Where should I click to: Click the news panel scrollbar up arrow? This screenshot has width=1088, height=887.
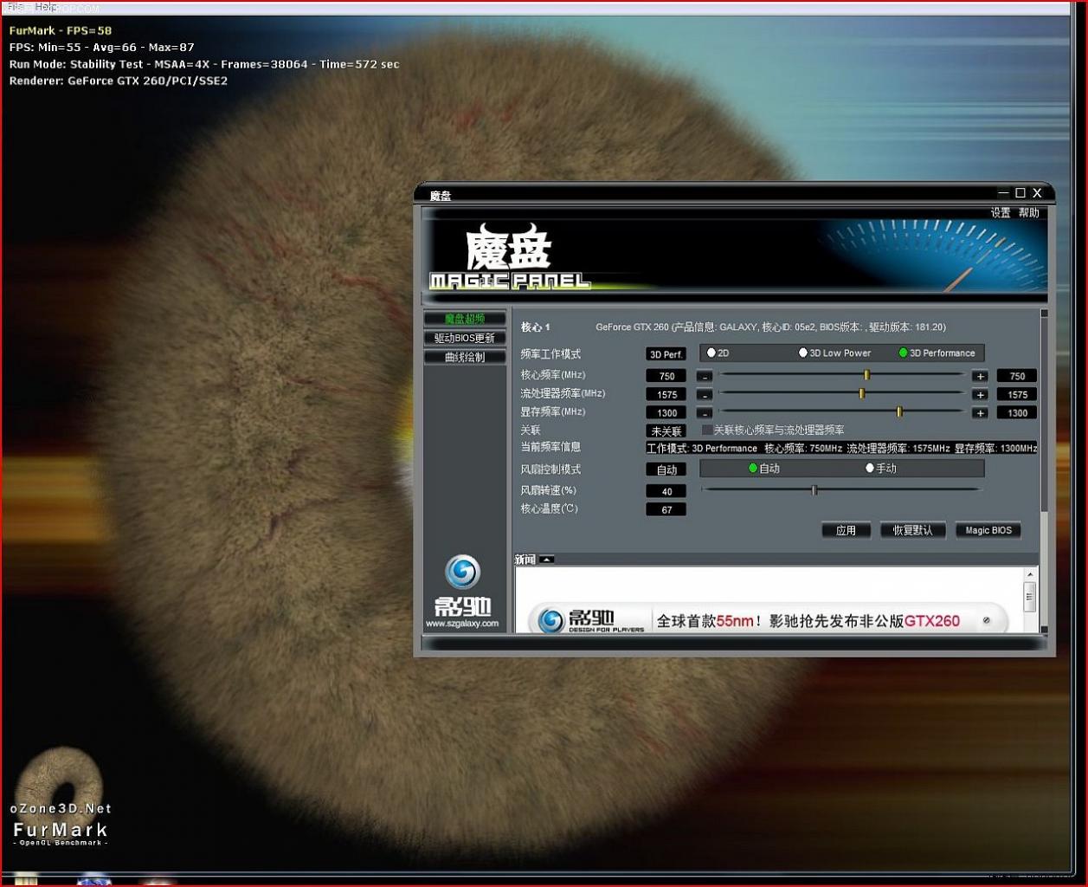[x=1030, y=575]
